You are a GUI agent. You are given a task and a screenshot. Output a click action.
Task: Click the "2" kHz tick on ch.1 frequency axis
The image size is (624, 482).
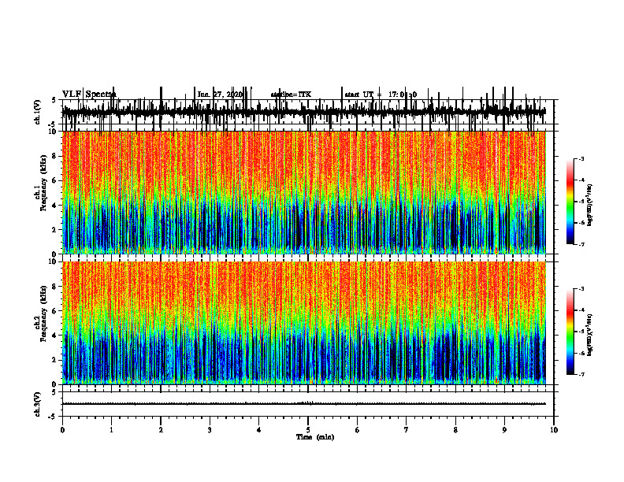coord(55,230)
